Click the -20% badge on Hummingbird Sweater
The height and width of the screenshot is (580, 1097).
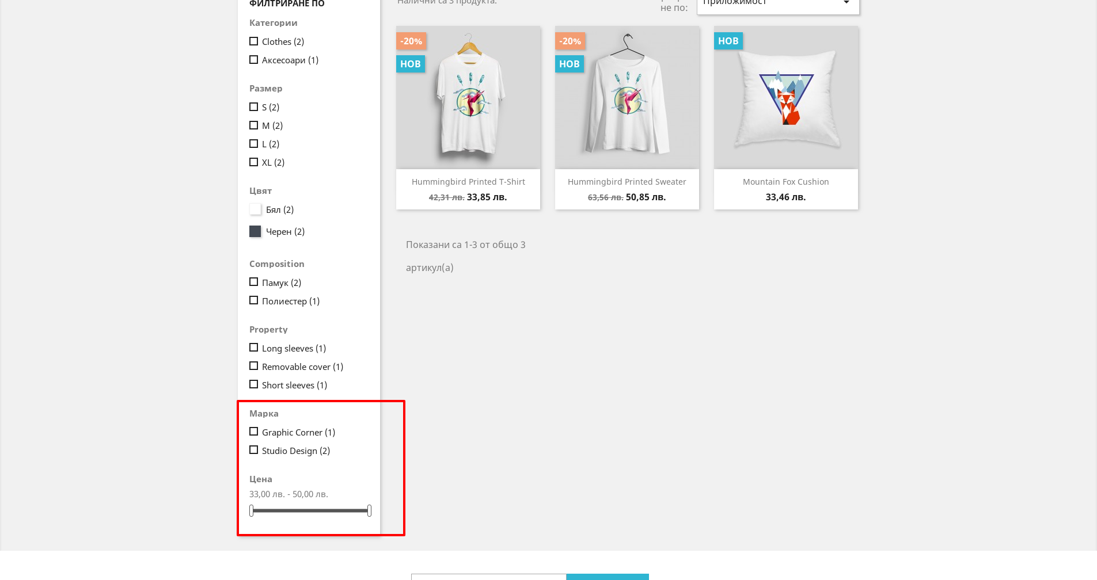570,41
